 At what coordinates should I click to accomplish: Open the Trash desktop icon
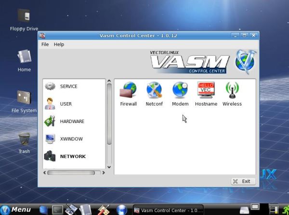point(24,139)
